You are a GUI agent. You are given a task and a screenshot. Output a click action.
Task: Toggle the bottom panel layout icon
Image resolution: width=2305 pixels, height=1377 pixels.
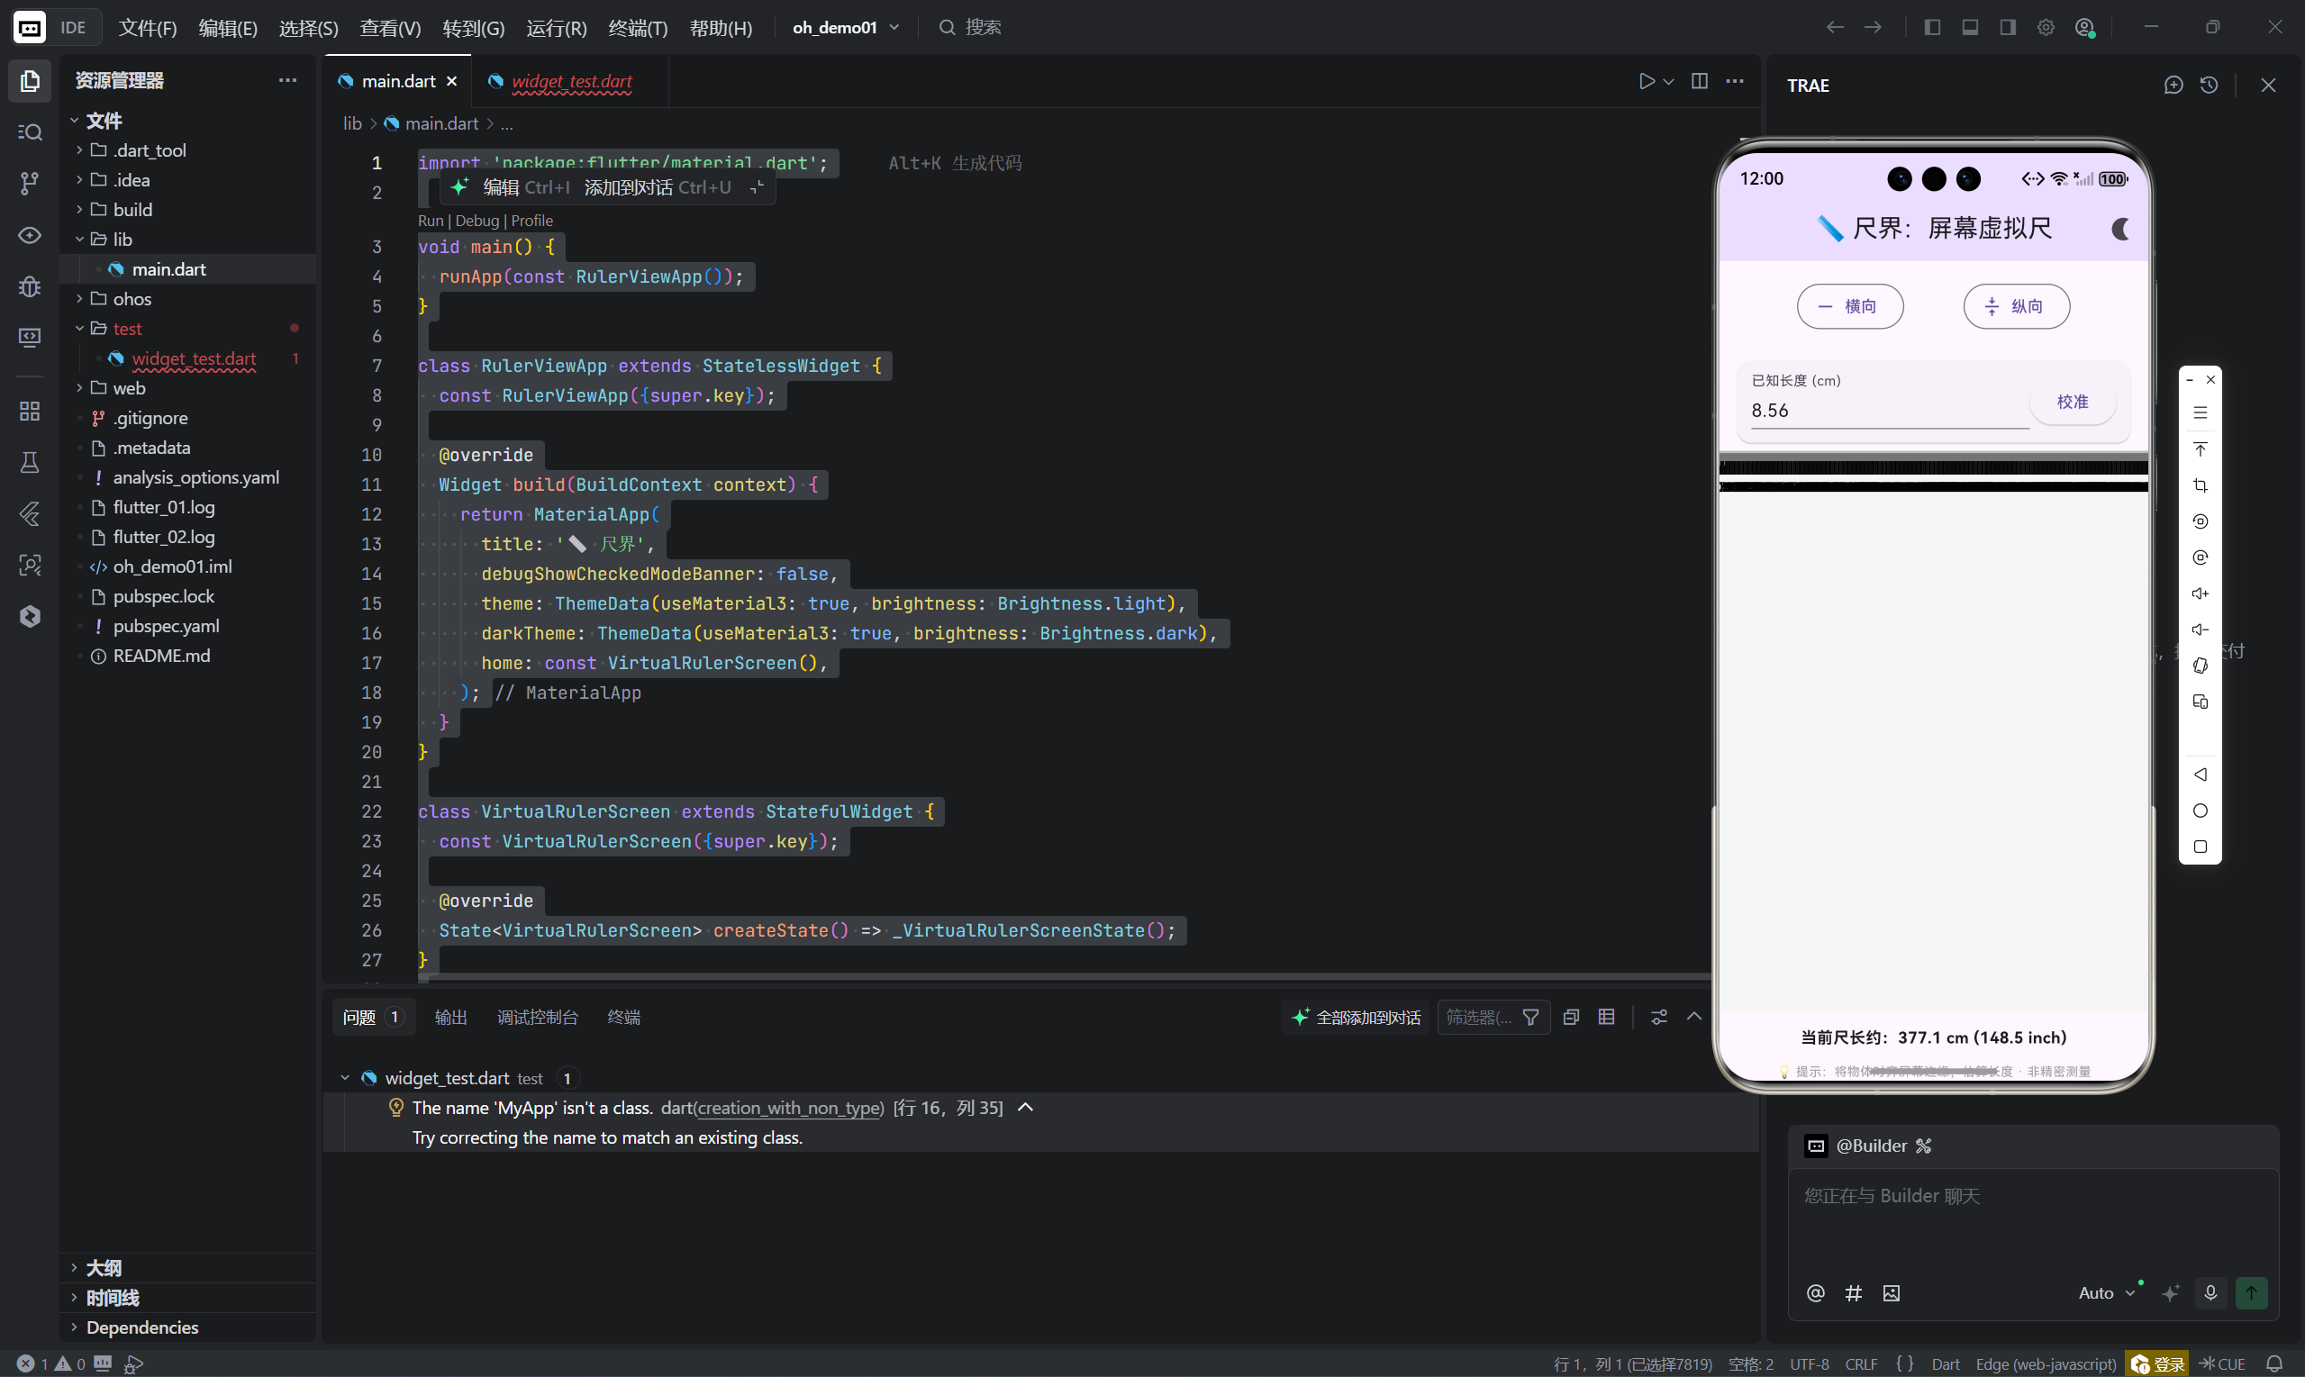[1970, 27]
